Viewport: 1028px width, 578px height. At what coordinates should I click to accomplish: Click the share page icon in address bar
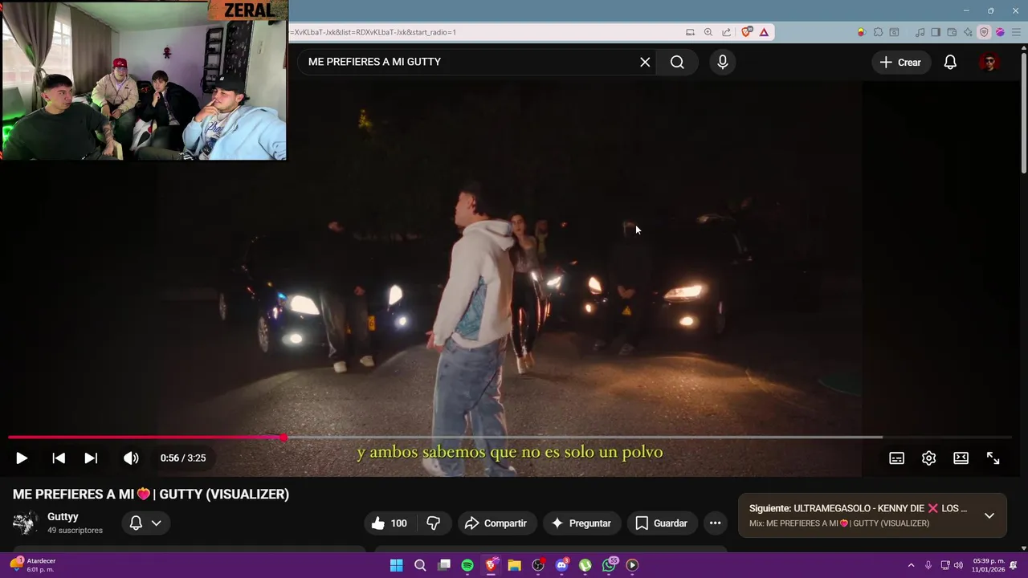[727, 32]
